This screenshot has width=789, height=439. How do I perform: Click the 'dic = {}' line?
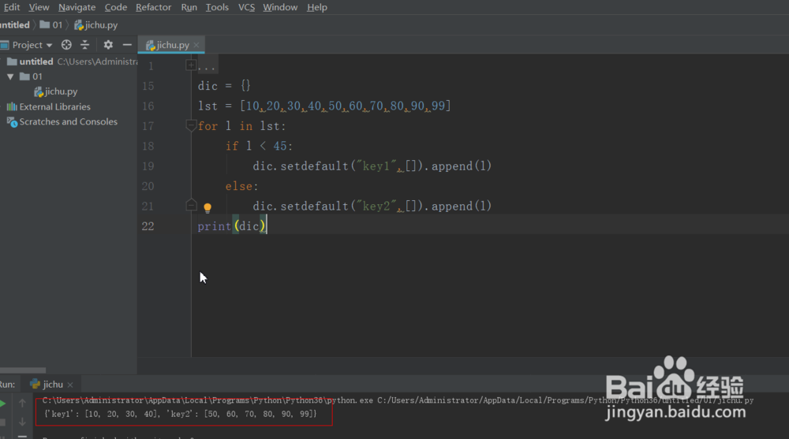point(224,85)
